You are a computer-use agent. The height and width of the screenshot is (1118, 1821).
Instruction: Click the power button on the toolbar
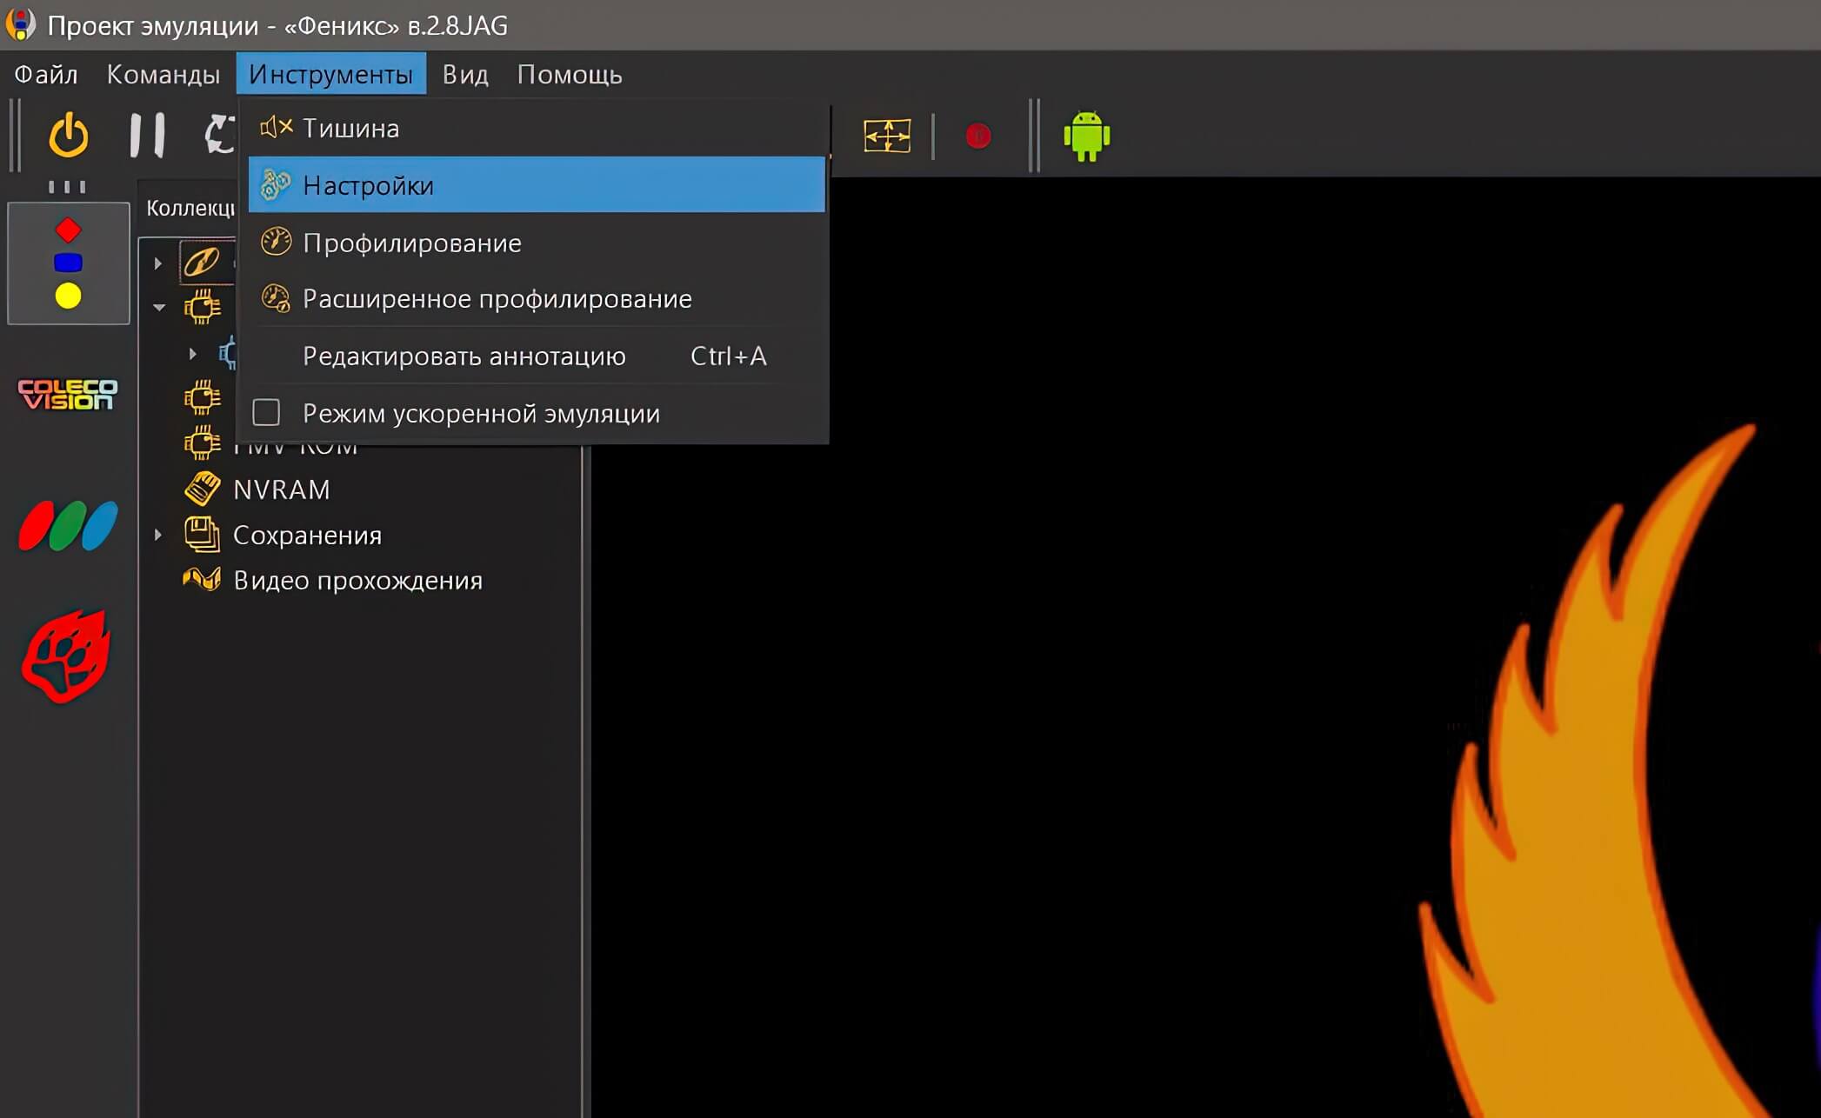click(x=68, y=135)
